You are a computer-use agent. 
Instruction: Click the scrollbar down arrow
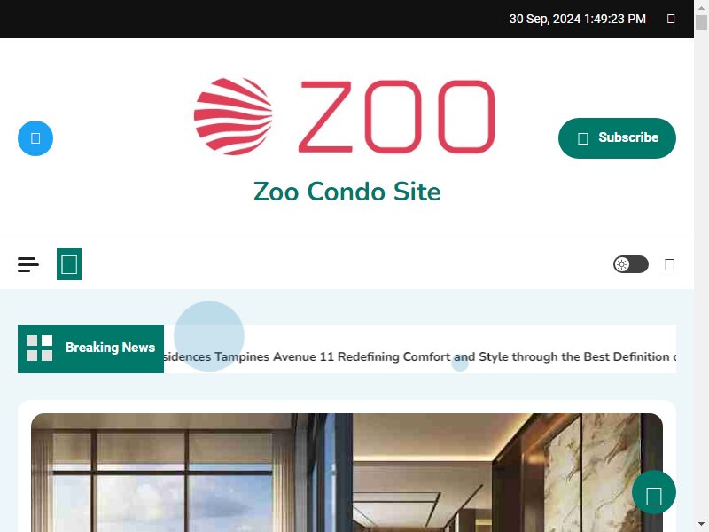tap(701, 524)
